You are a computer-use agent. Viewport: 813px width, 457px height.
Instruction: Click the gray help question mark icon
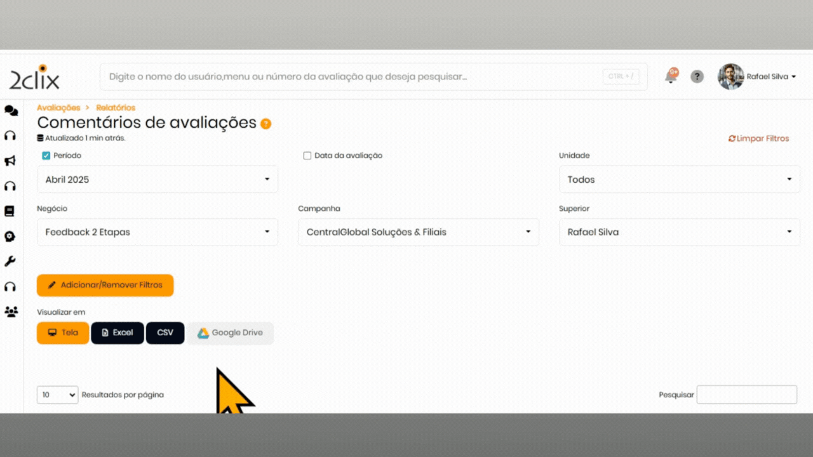point(697,77)
